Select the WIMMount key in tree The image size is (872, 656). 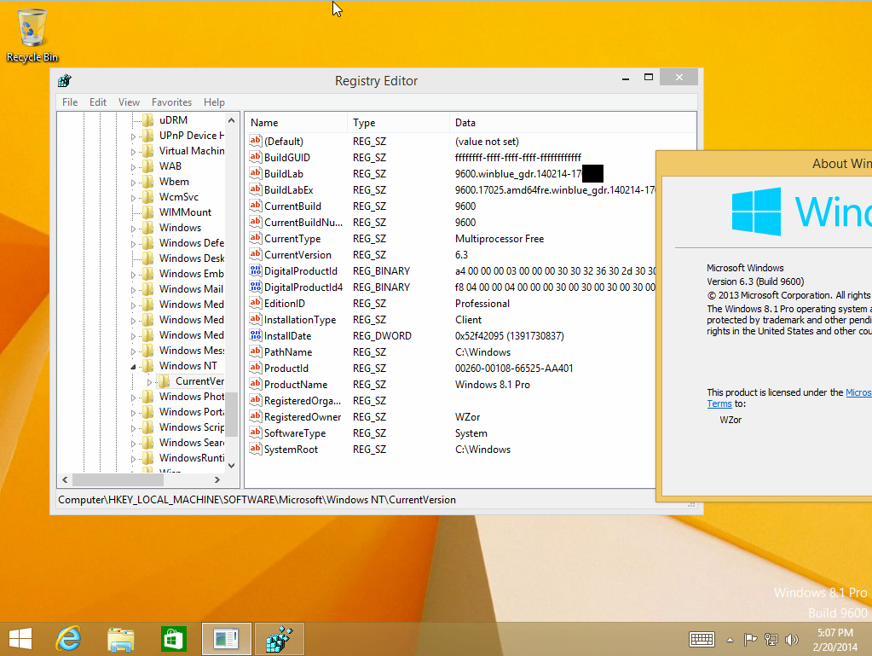[185, 212]
